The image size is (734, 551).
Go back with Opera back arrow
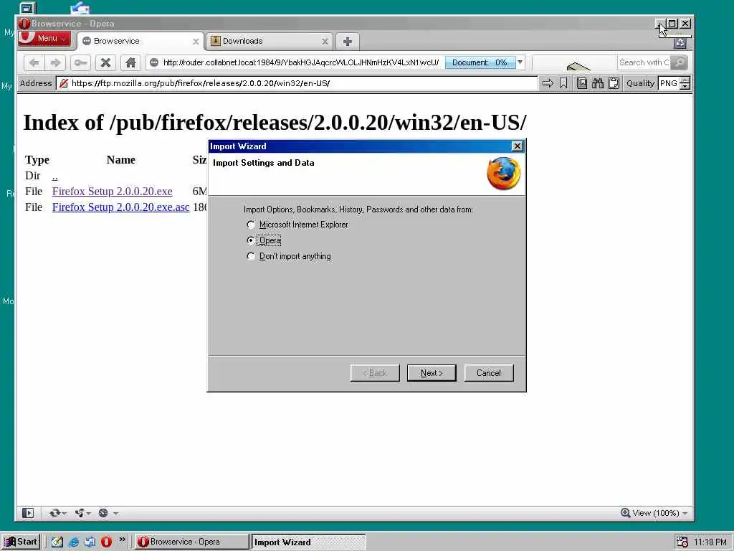[x=34, y=62]
